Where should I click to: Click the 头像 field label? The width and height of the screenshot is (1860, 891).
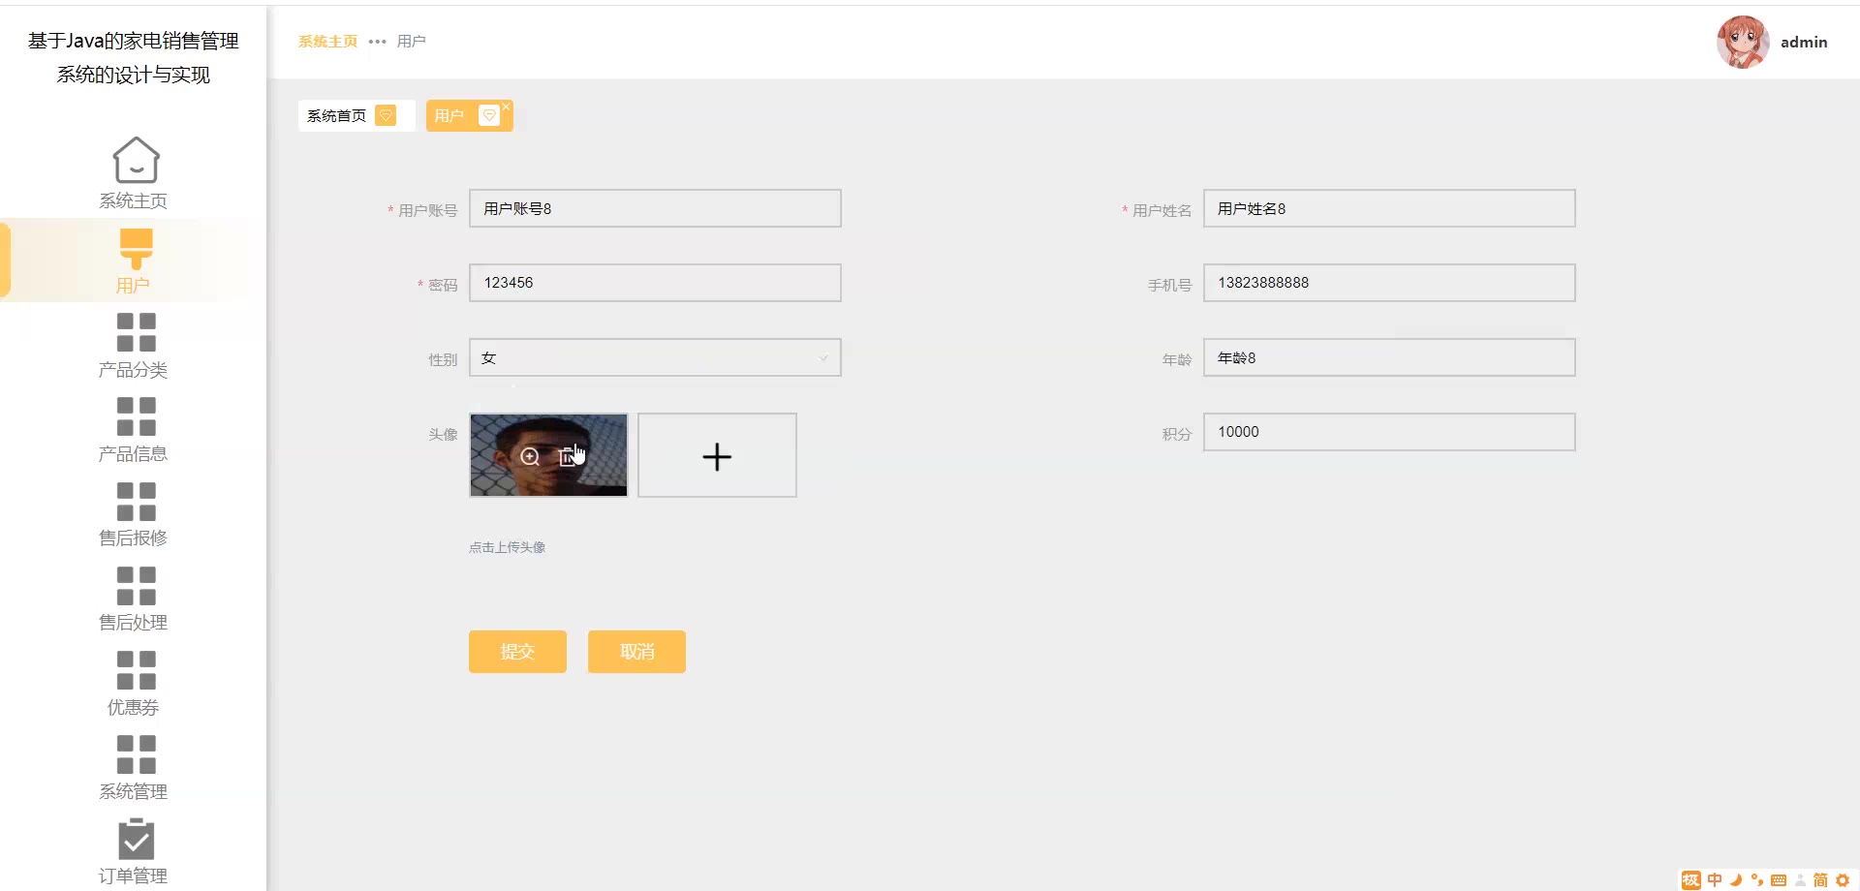pyautogui.click(x=443, y=435)
